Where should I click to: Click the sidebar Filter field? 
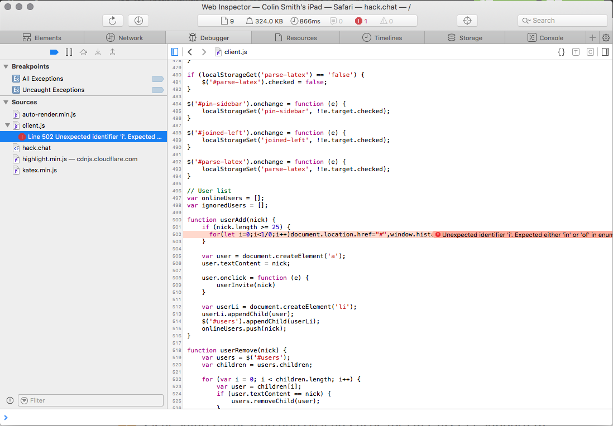pos(90,400)
